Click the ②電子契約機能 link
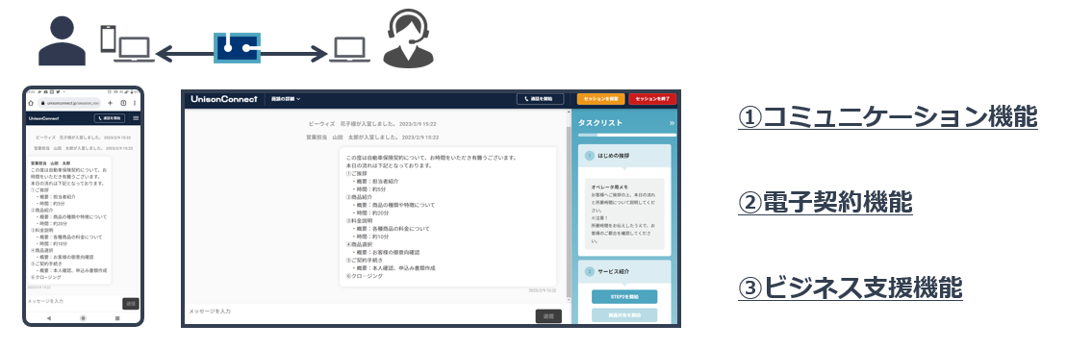 coord(826,203)
